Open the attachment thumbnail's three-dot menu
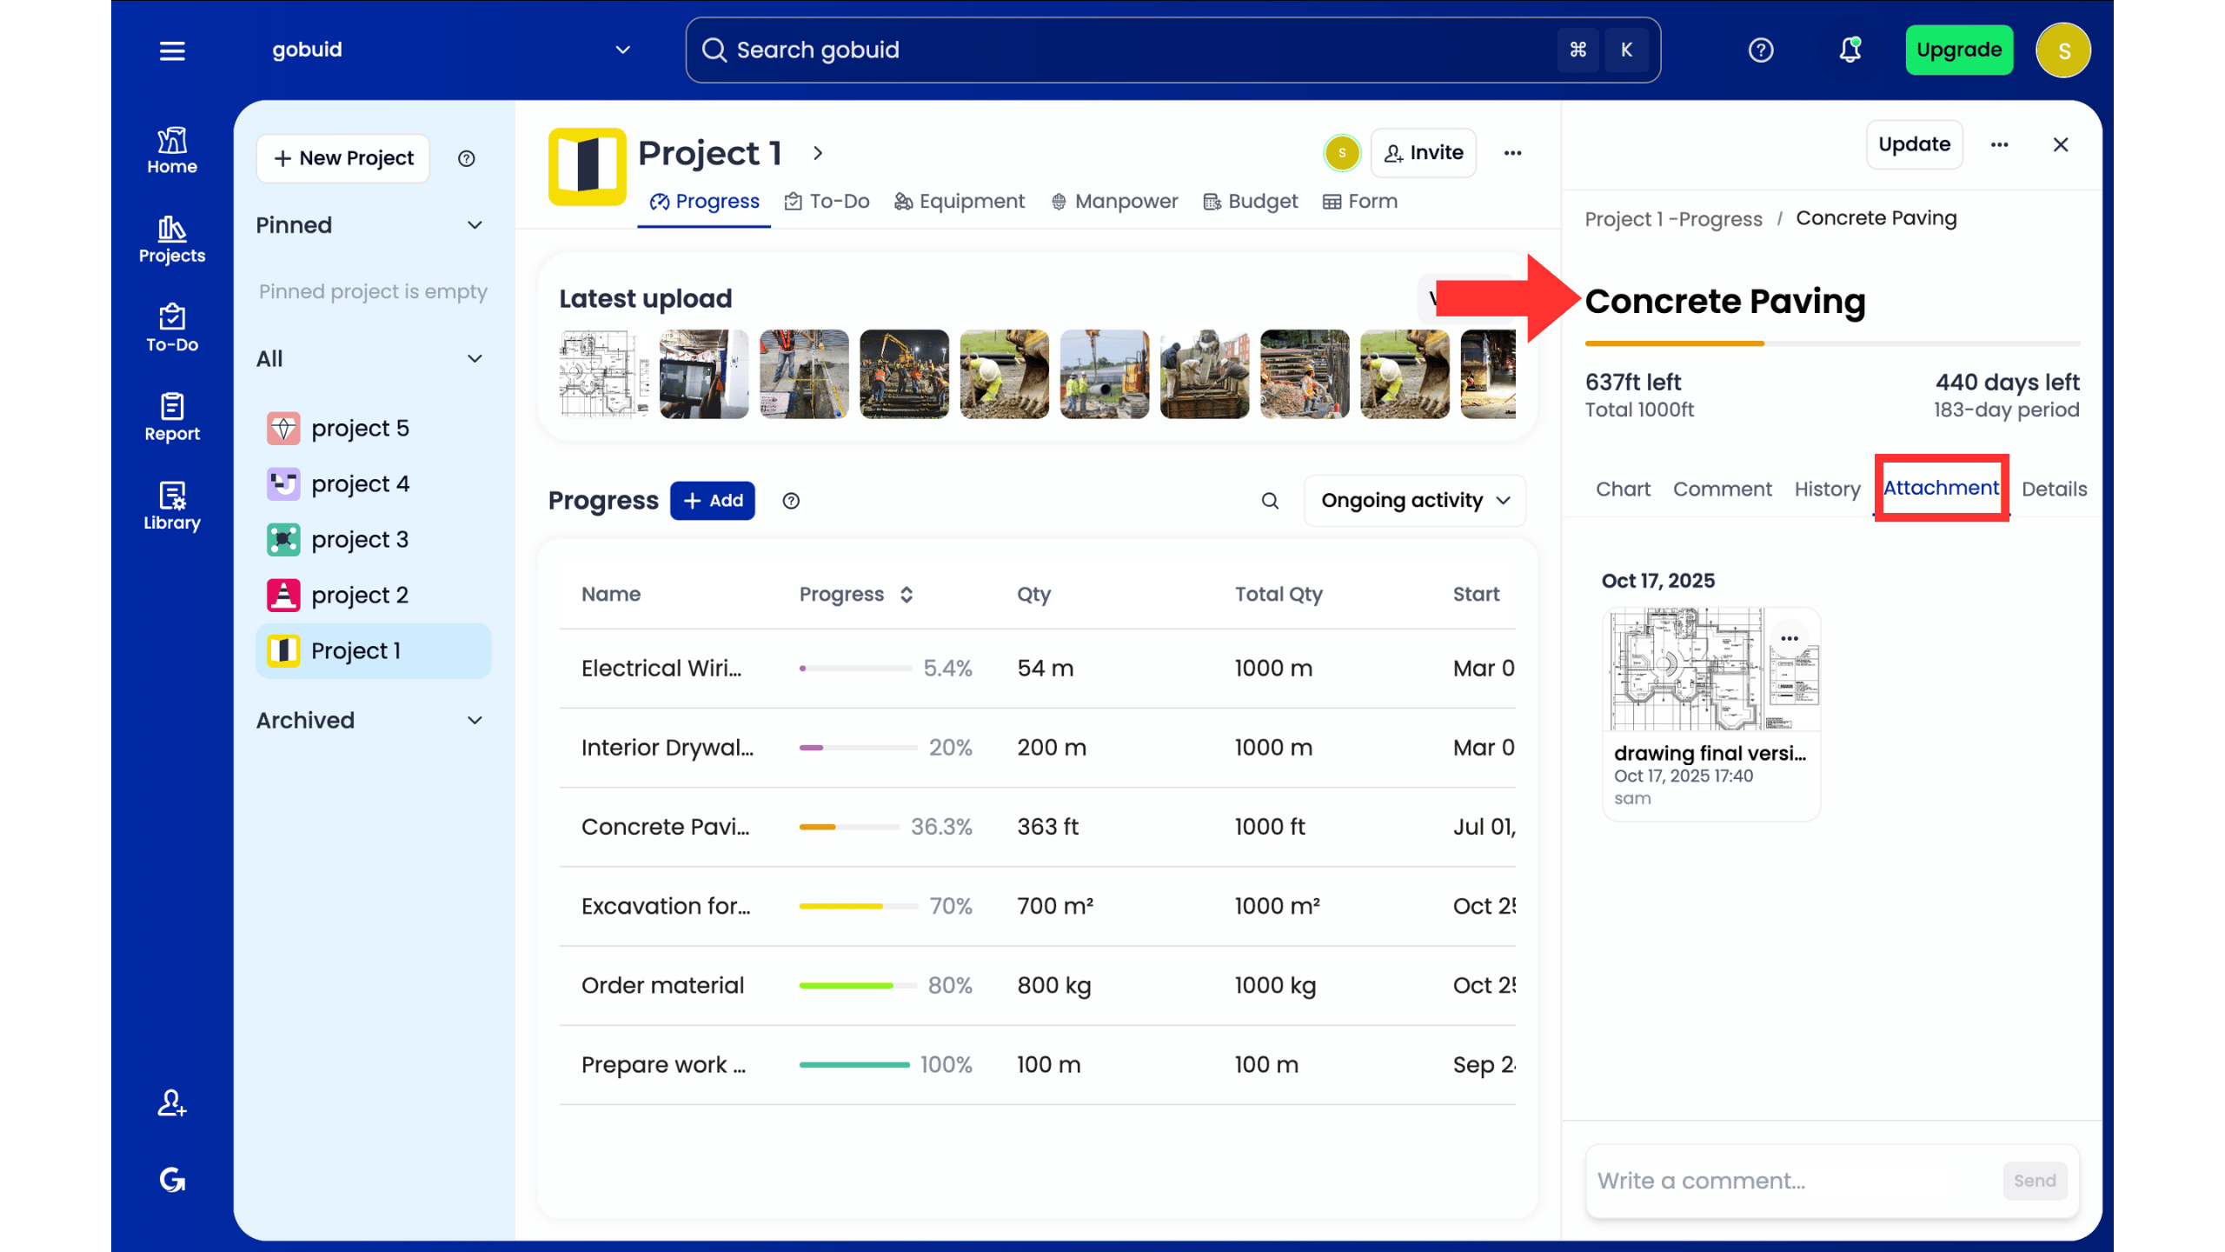The width and height of the screenshot is (2225, 1252). point(1789,638)
